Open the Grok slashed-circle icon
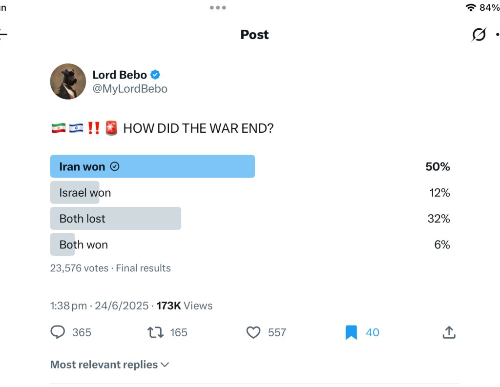Screen dimensions: 500x387 coord(479,35)
